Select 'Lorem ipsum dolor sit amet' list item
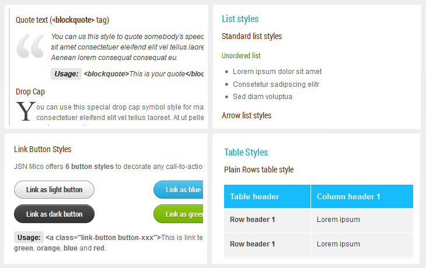 277,72
